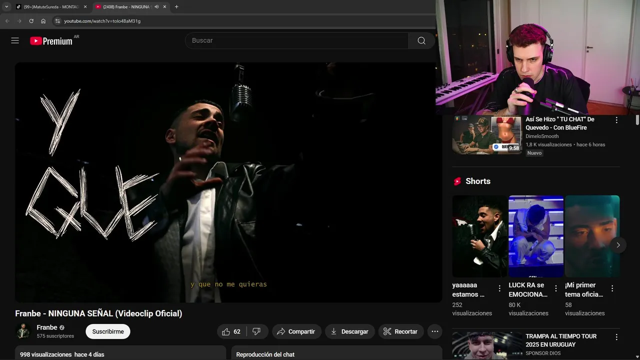Open the YouTube hamburger guide menu
This screenshot has width=640, height=360.
[15, 40]
